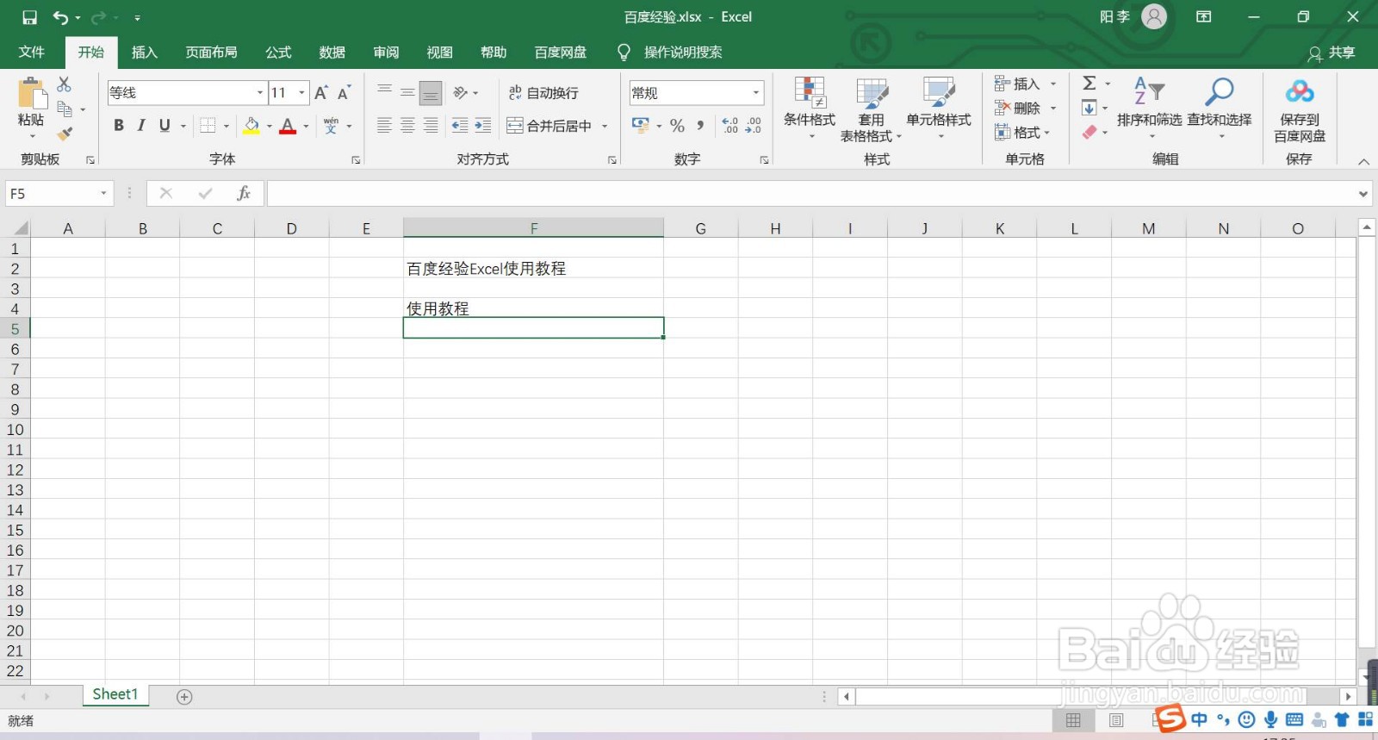1378x740 pixels.
Task: Collapse the ribbon with the chevron
Action: pos(1363,161)
